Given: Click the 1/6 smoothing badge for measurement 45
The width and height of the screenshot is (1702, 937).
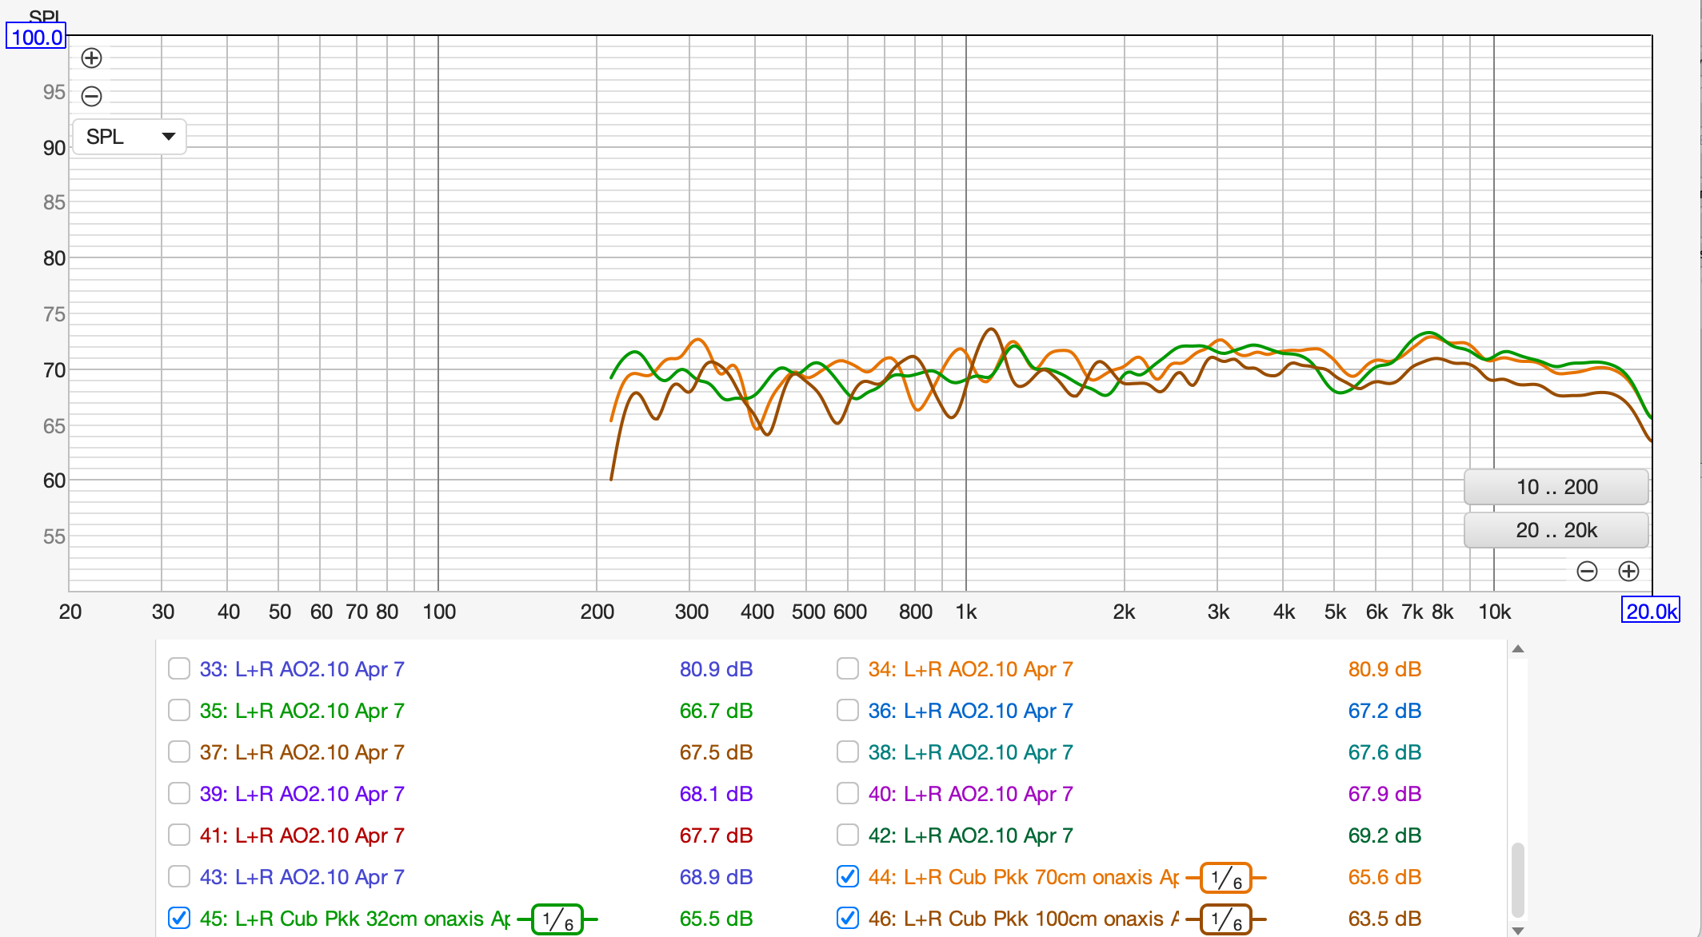Looking at the screenshot, I should (x=557, y=920).
